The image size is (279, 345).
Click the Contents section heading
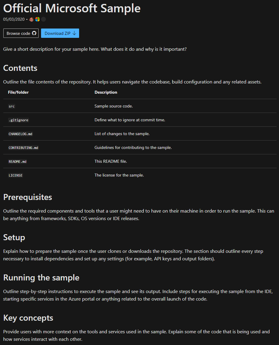pyautogui.click(x=20, y=68)
